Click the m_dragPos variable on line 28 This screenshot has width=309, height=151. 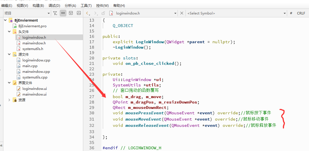click(142, 102)
